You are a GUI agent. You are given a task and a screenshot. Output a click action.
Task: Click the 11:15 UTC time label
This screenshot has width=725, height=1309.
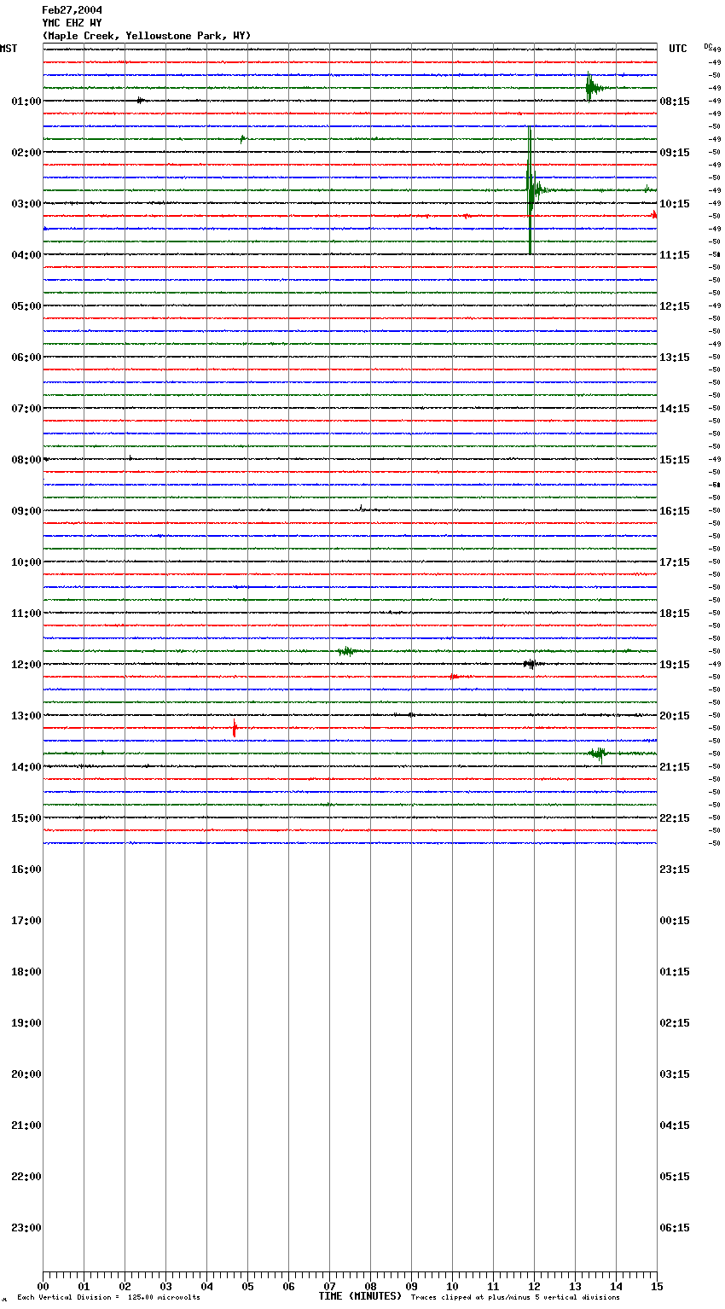(x=675, y=255)
